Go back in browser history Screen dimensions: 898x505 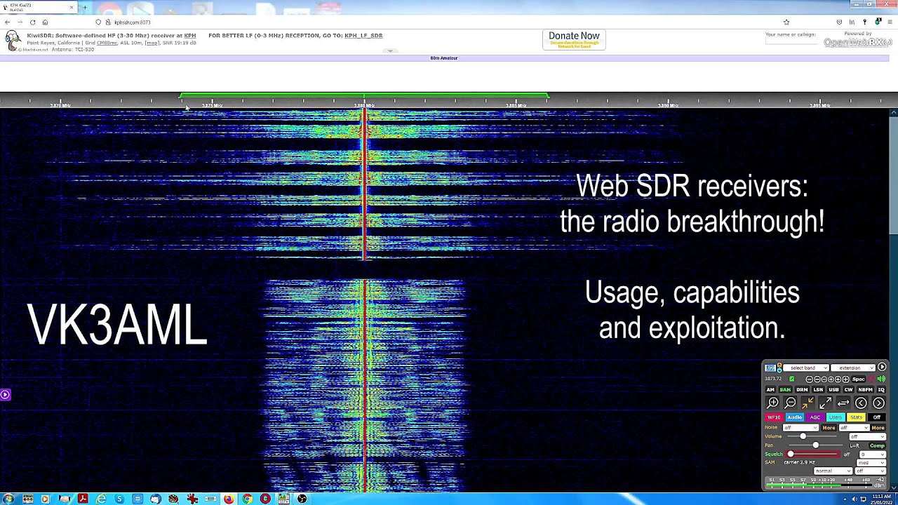(7, 22)
